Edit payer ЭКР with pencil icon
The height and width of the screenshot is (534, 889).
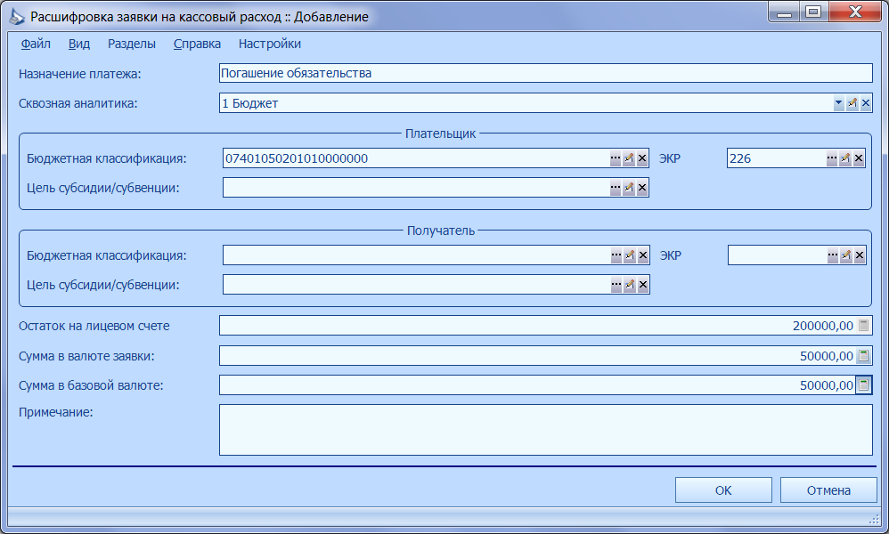coord(845,158)
